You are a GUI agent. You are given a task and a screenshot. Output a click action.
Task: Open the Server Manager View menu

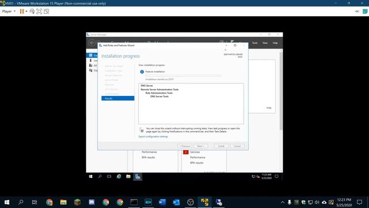point(265,43)
